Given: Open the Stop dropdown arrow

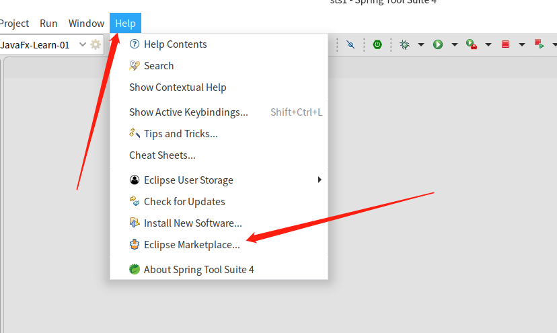Looking at the screenshot, I should (522, 44).
